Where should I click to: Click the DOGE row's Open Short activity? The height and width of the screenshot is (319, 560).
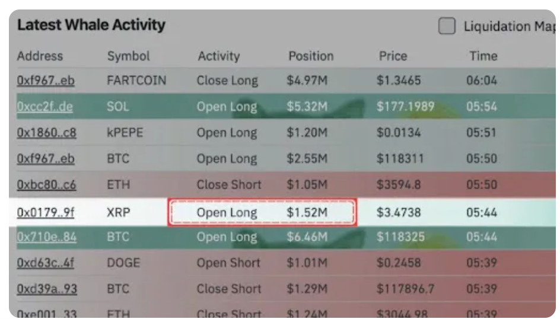(228, 263)
